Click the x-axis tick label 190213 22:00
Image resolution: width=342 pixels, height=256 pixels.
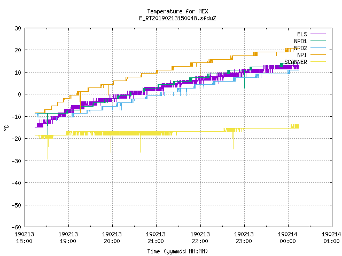tap(200, 238)
